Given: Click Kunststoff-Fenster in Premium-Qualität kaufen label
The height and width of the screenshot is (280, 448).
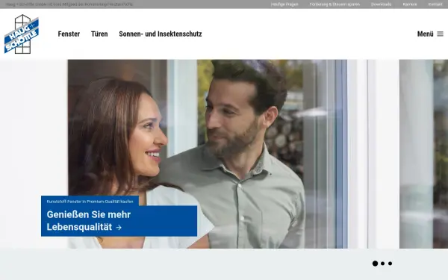Looking at the screenshot, I should tap(90, 202).
